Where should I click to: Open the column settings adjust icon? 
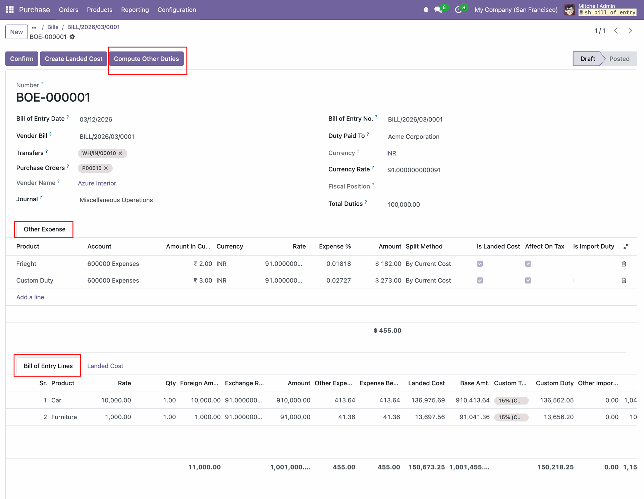626,247
